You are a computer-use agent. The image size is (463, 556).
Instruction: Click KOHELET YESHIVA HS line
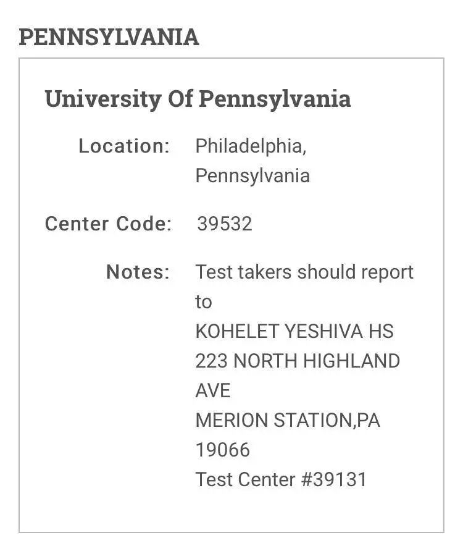pos(294,331)
